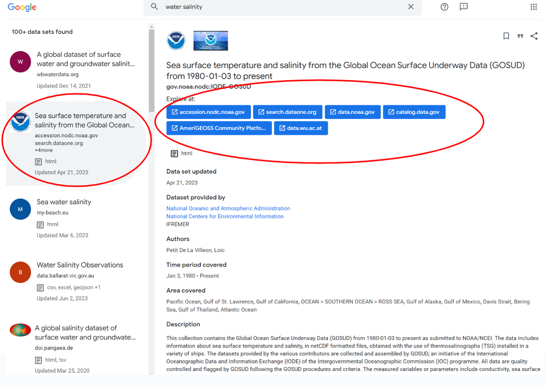Image resolution: width=546 pixels, height=385 pixels.
Task: Open the National Oceanic and Atmospheric Administration link
Action: (x=228, y=208)
